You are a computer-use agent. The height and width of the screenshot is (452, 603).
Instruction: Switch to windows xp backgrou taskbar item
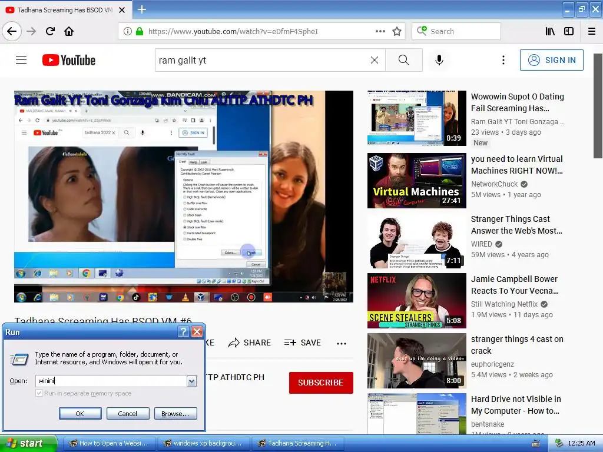pos(203,444)
